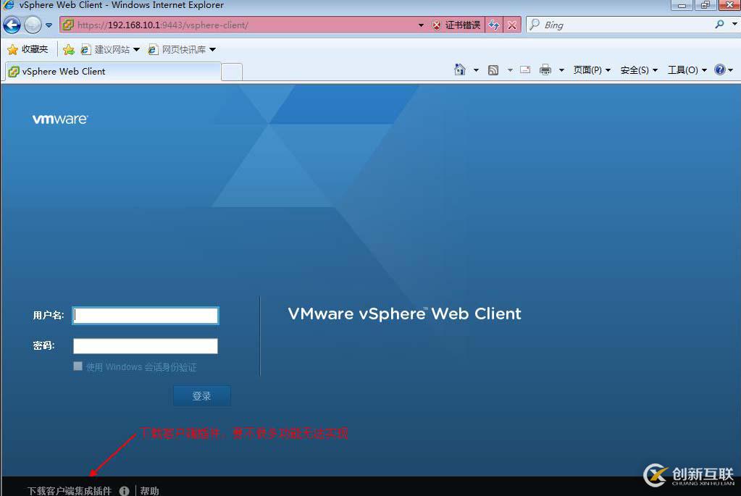The image size is (741, 496).
Task: Click the certificate error warning icon
Action: click(x=438, y=25)
